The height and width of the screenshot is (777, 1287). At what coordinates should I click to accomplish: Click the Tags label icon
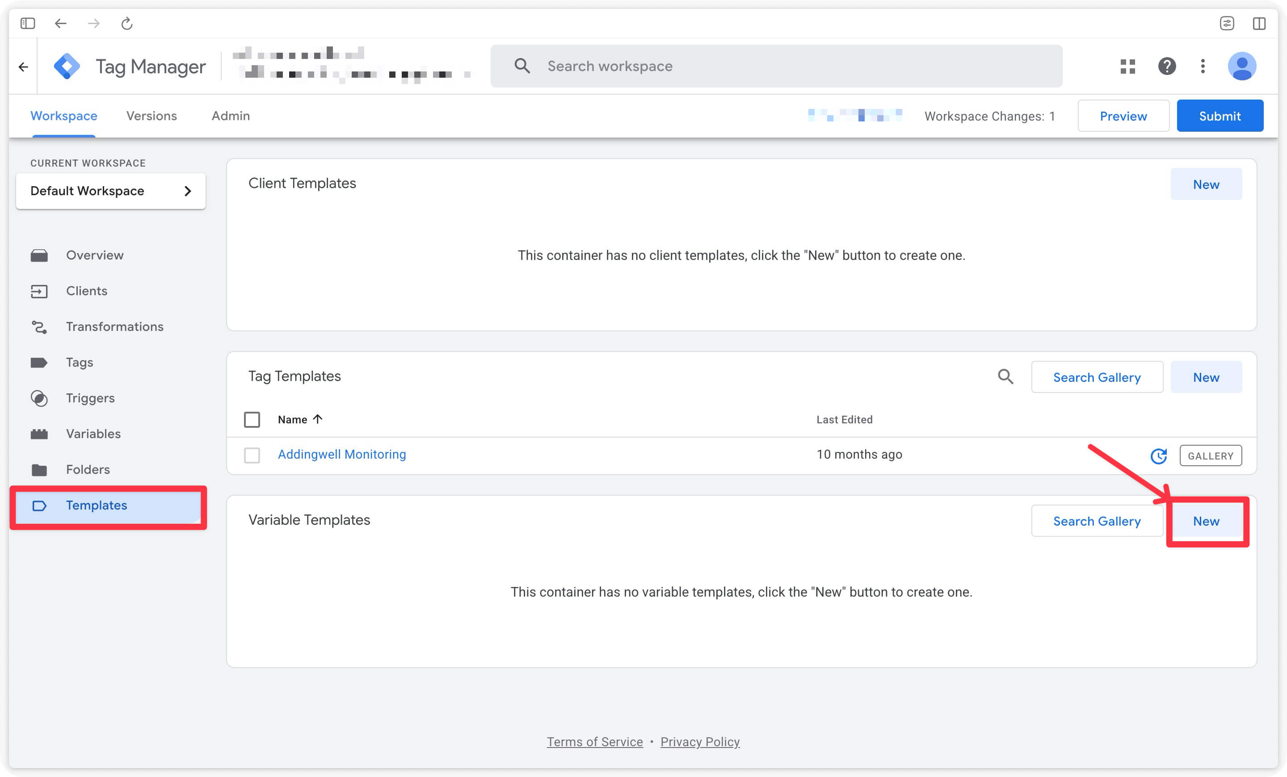[x=39, y=363]
